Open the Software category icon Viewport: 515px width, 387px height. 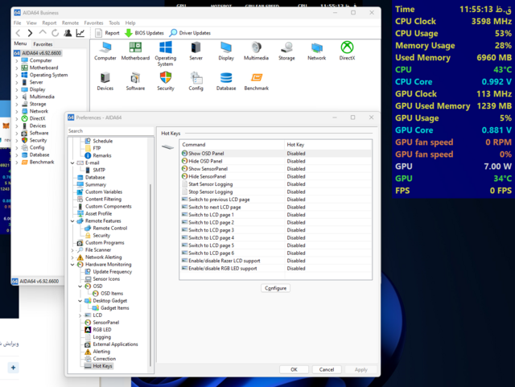[x=135, y=81]
